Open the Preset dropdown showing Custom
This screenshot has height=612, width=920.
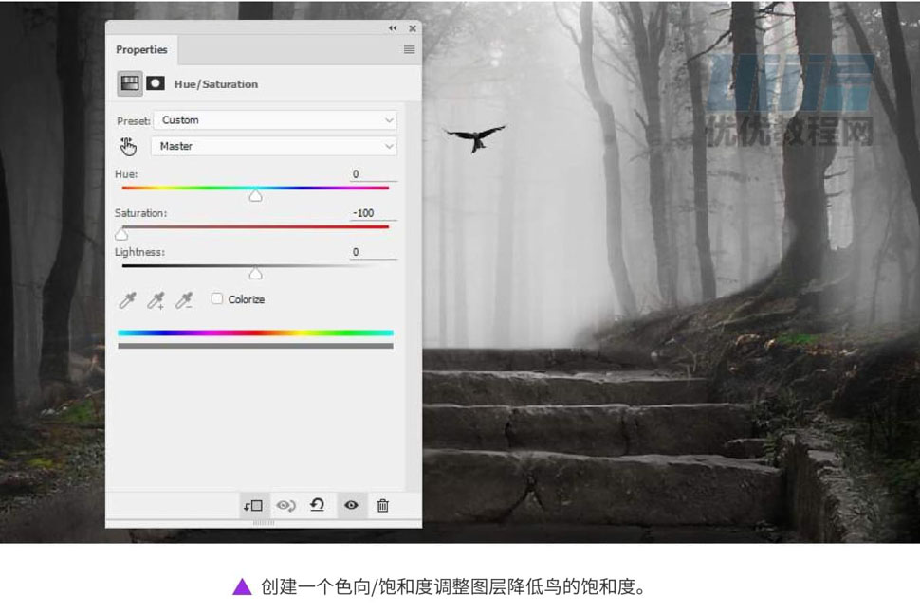(275, 120)
